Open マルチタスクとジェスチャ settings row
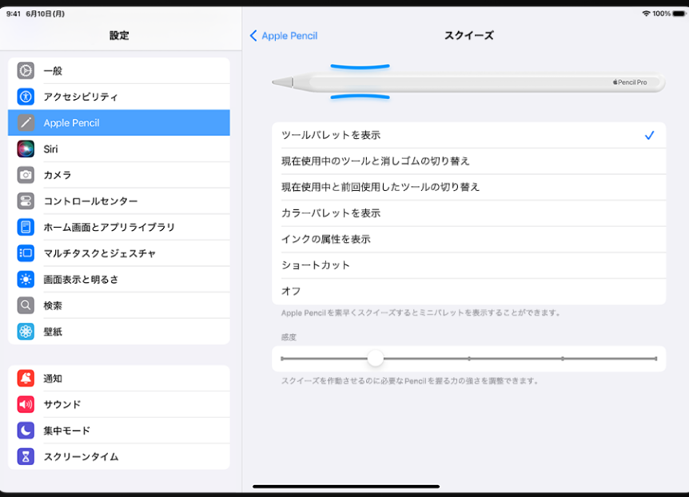This screenshot has height=497, width=689. click(118, 253)
